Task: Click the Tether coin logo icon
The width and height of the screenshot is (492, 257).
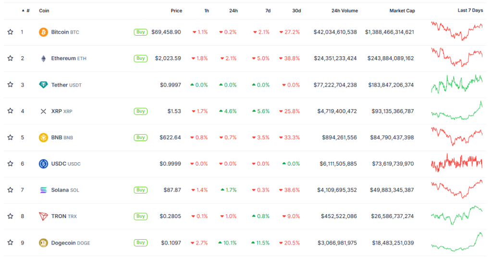Action: 43,85
